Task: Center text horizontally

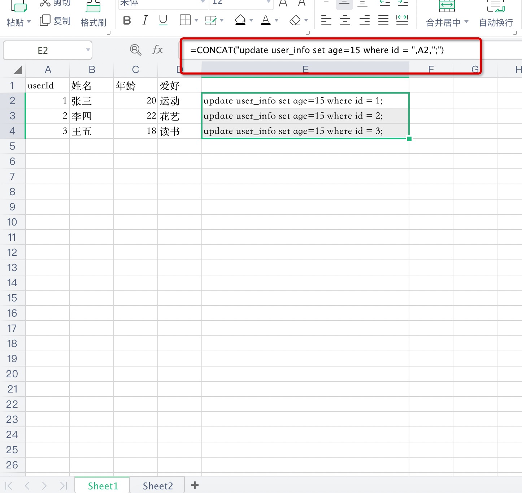Action: tap(345, 20)
